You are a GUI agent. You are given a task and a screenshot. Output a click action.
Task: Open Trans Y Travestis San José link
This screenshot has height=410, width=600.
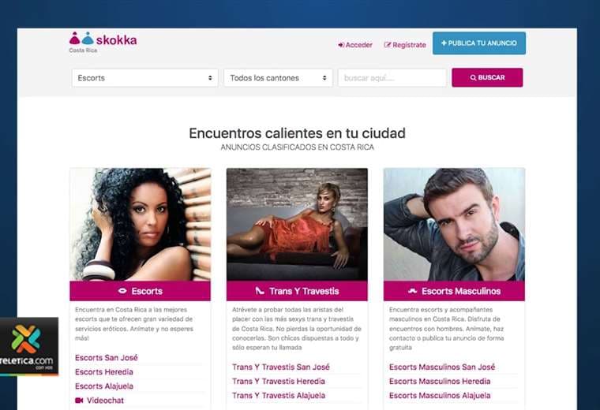[281, 367]
